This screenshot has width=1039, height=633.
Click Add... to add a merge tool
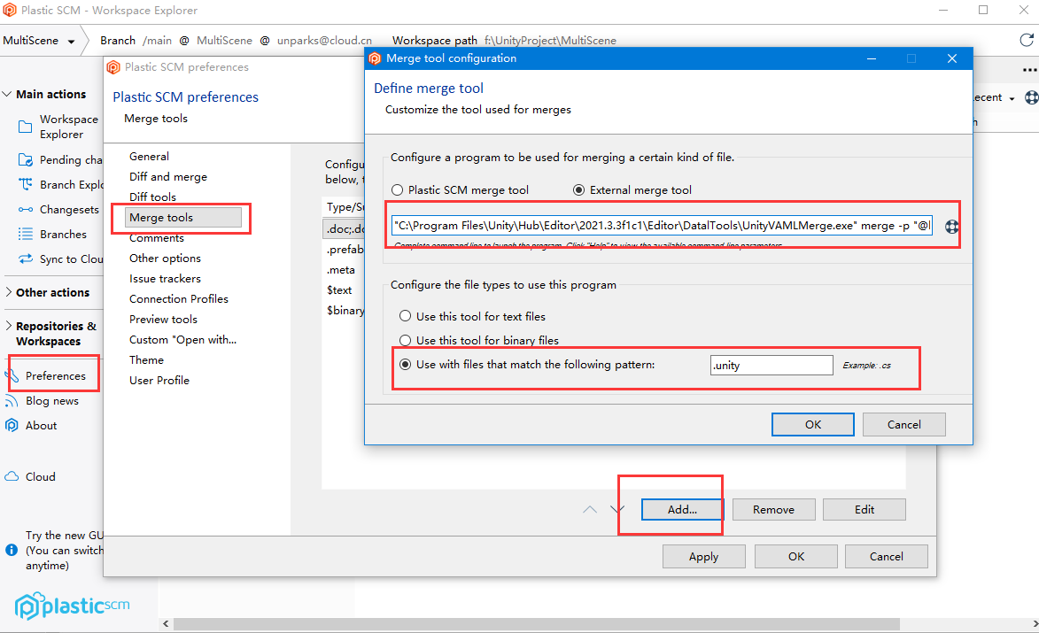tap(683, 509)
